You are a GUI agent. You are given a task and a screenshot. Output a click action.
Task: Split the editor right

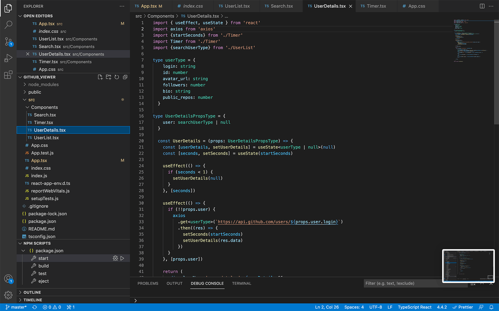pos(482,6)
